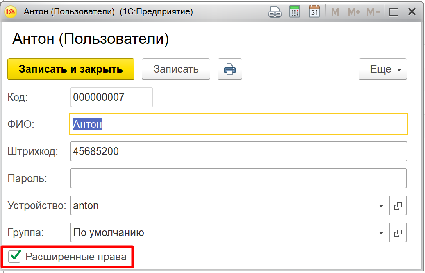425x273 pixels.
Task: Click the ФИО field containing Антон
Action: tap(239, 124)
